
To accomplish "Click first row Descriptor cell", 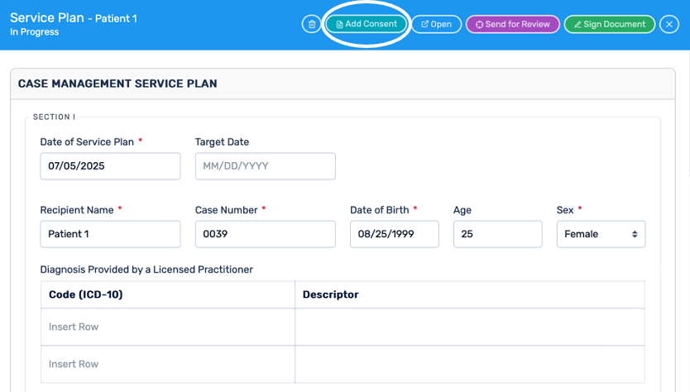I will [x=469, y=327].
